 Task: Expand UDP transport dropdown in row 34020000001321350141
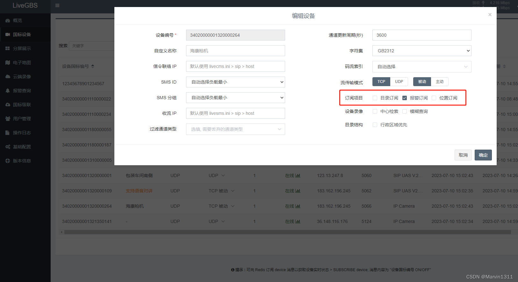click(223, 221)
